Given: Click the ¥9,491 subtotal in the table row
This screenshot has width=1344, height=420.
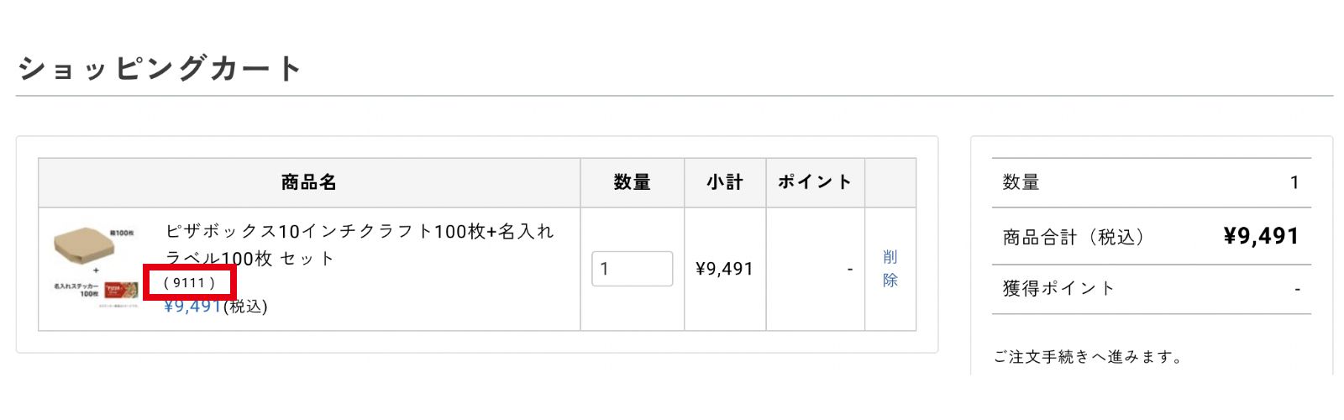Looking at the screenshot, I should click(x=724, y=269).
